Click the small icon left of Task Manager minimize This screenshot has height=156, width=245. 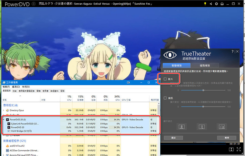click(128, 82)
